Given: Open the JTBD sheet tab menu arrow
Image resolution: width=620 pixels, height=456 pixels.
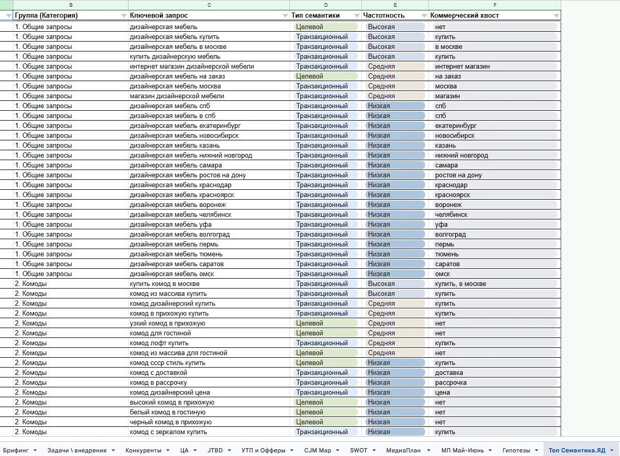Looking at the screenshot, I should [230, 450].
